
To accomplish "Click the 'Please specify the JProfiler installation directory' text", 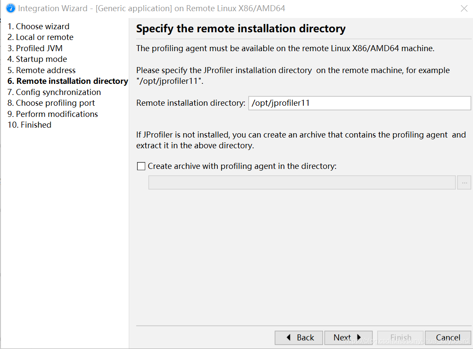I will (293, 76).
